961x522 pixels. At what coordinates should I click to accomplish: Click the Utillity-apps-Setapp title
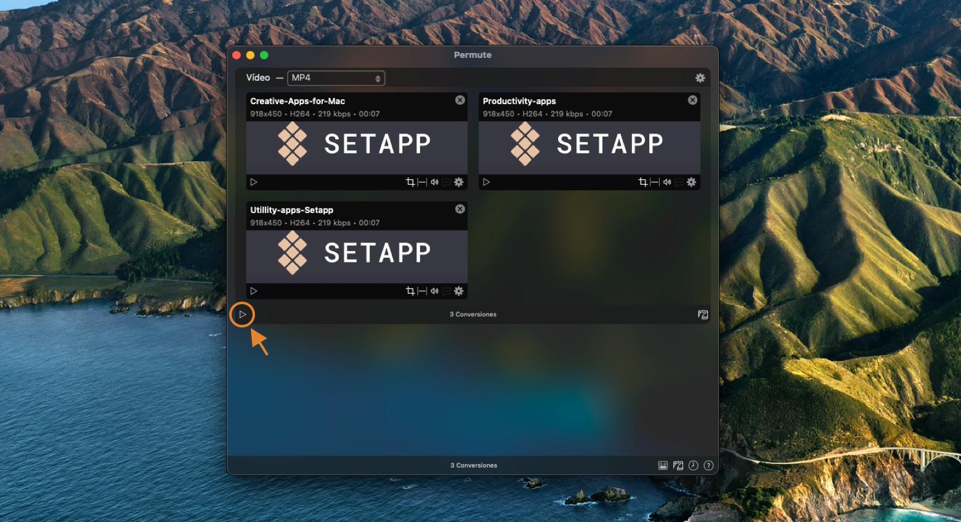click(291, 210)
